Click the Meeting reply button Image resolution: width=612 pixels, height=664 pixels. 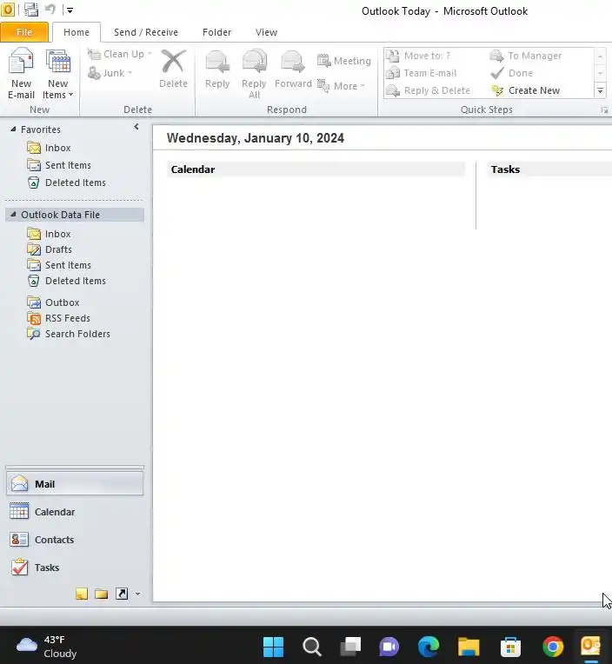click(x=344, y=61)
